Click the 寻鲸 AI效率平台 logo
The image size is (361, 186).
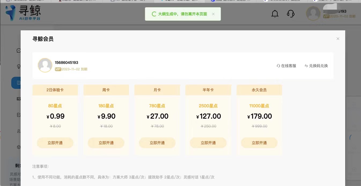[x=23, y=13]
